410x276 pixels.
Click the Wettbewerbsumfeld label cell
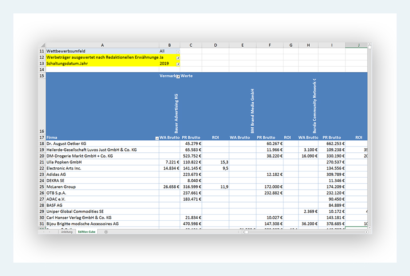102,51
